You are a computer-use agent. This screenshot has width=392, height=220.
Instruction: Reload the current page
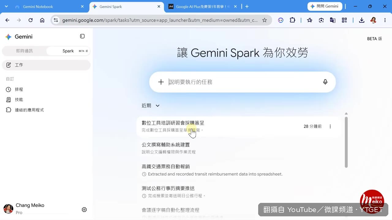(31, 20)
